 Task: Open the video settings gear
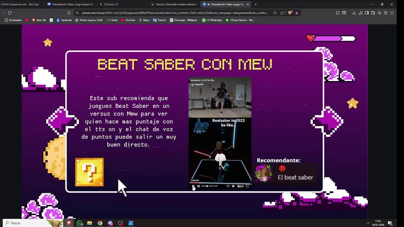(233, 186)
